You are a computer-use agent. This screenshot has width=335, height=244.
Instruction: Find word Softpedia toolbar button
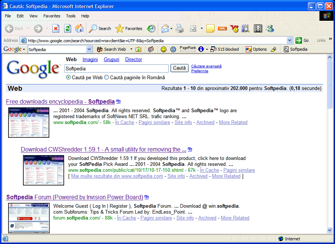pos(295,49)
